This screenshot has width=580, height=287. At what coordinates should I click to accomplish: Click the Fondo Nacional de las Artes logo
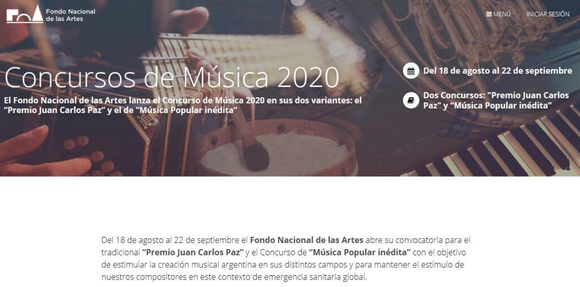(x=25, y=14)
